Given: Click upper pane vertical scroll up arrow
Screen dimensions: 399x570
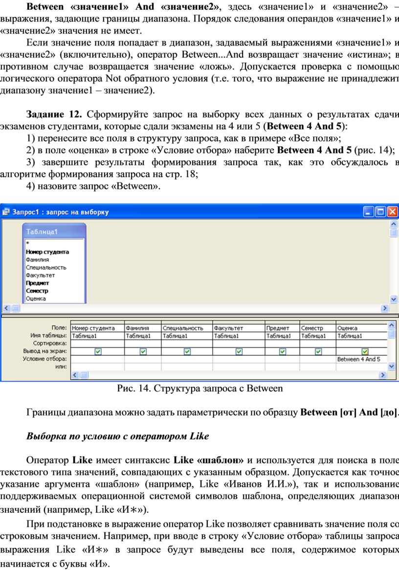Looking at the screenshot, I should click(x=393, y=224).
